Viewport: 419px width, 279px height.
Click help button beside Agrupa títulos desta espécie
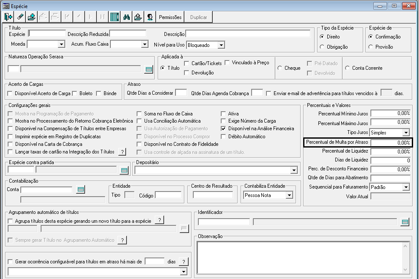click(159, 220)
